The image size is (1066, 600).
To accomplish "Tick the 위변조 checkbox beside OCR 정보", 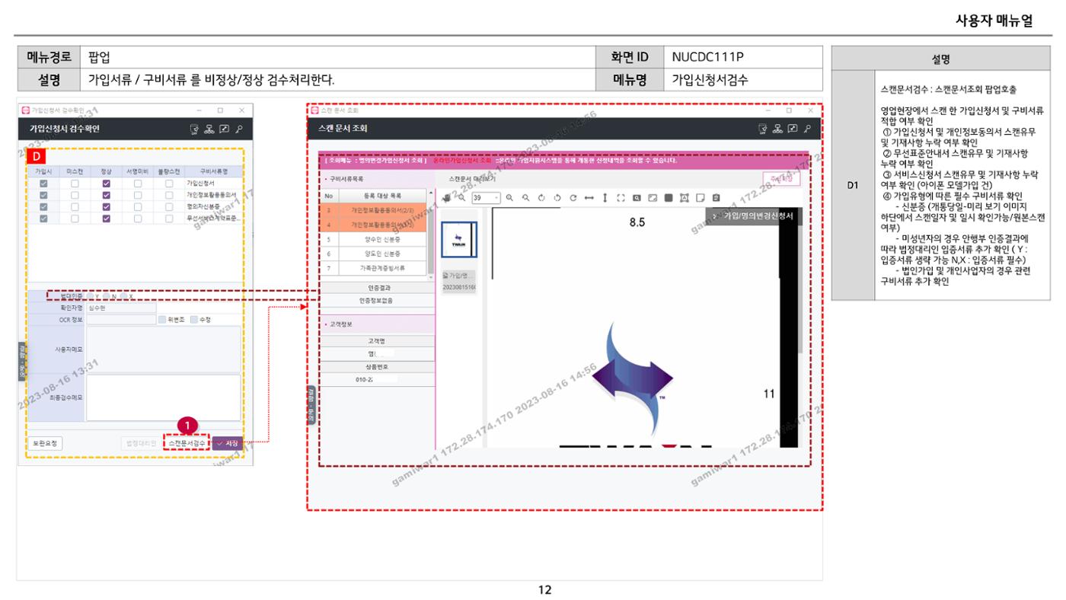I will point(162,320).
